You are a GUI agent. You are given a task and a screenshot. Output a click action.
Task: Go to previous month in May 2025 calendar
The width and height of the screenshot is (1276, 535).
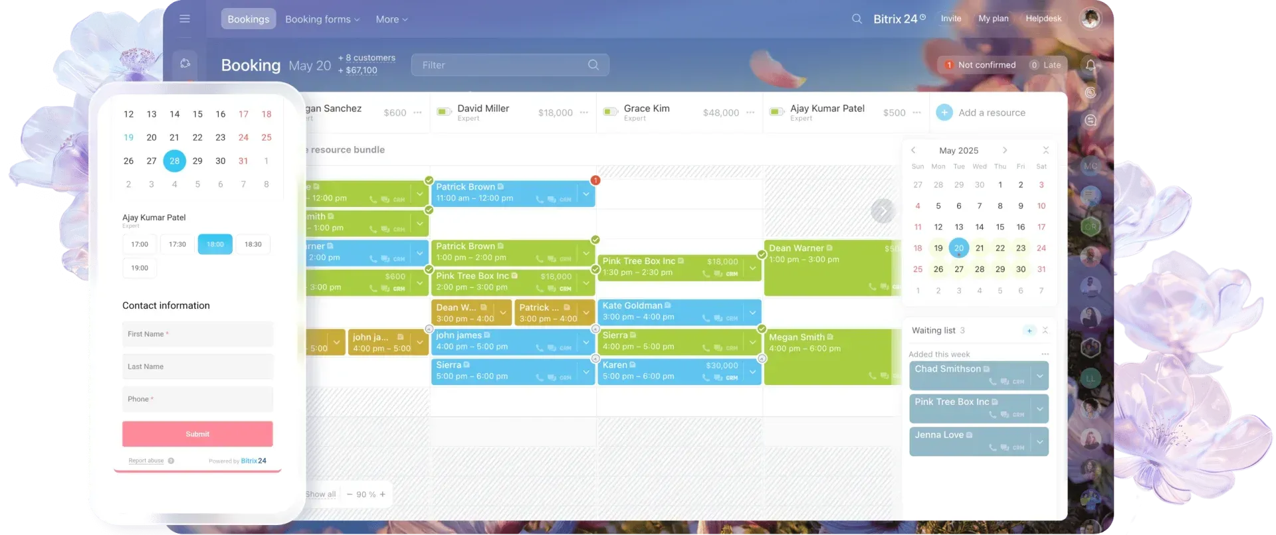pos(913,150)
